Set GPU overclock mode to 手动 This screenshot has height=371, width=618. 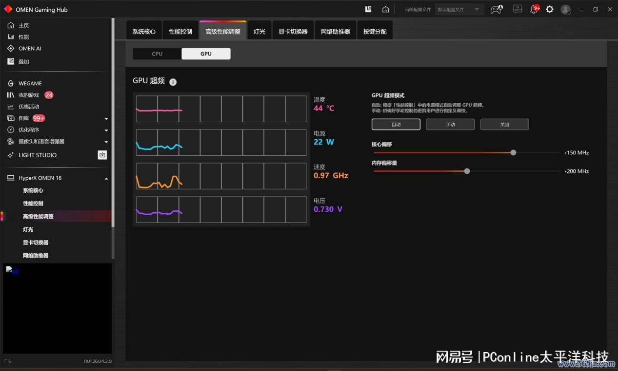pyautogui.click(x=450, y=124)
